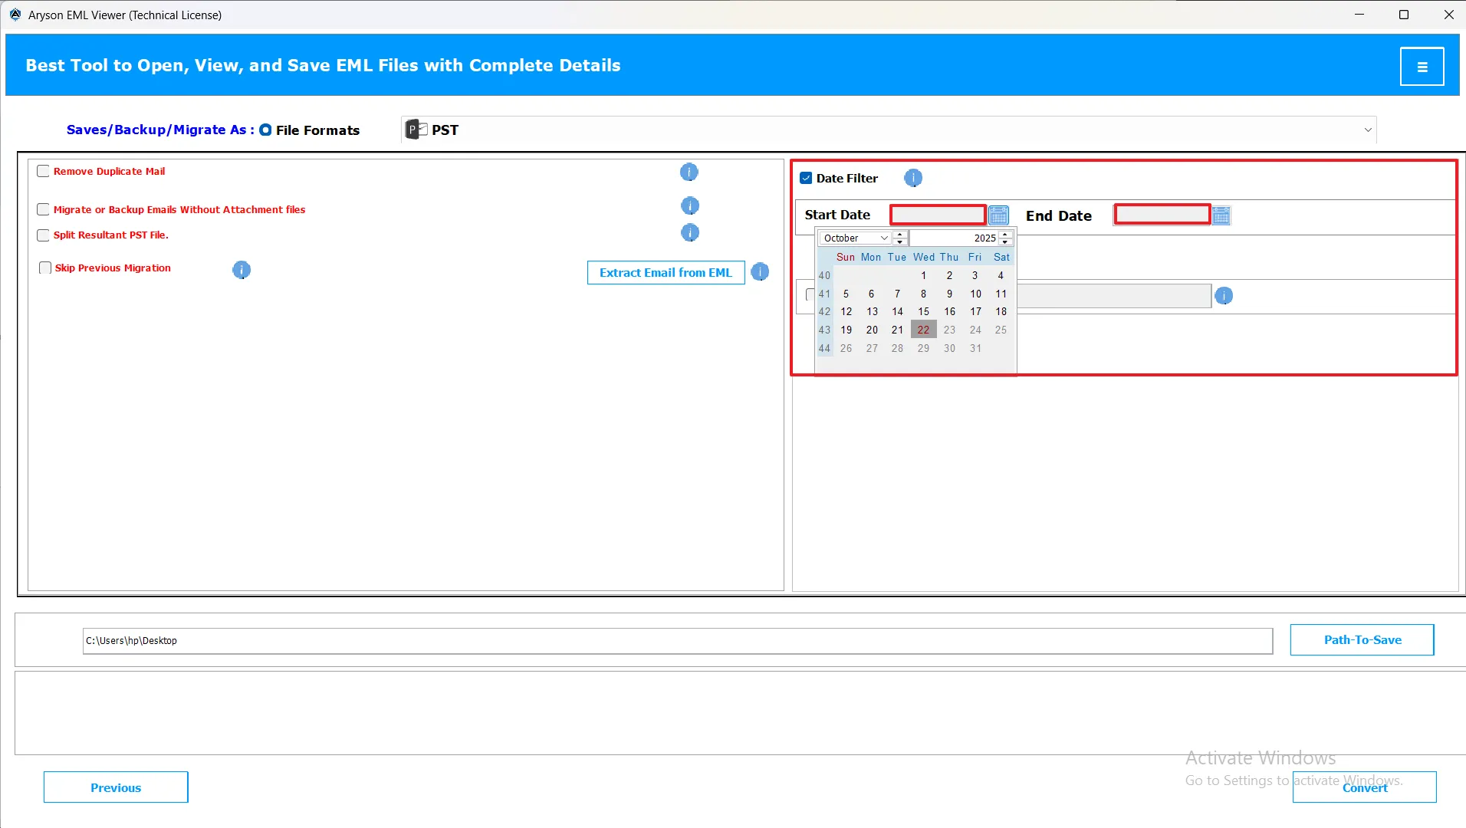Screen dimensions: 1466x828
Task: Click info icon next to Date Filter
Action: click(912, 179)
